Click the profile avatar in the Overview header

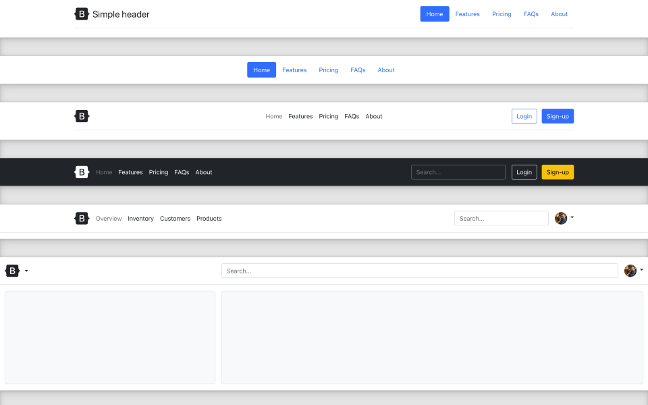point(561,218)
